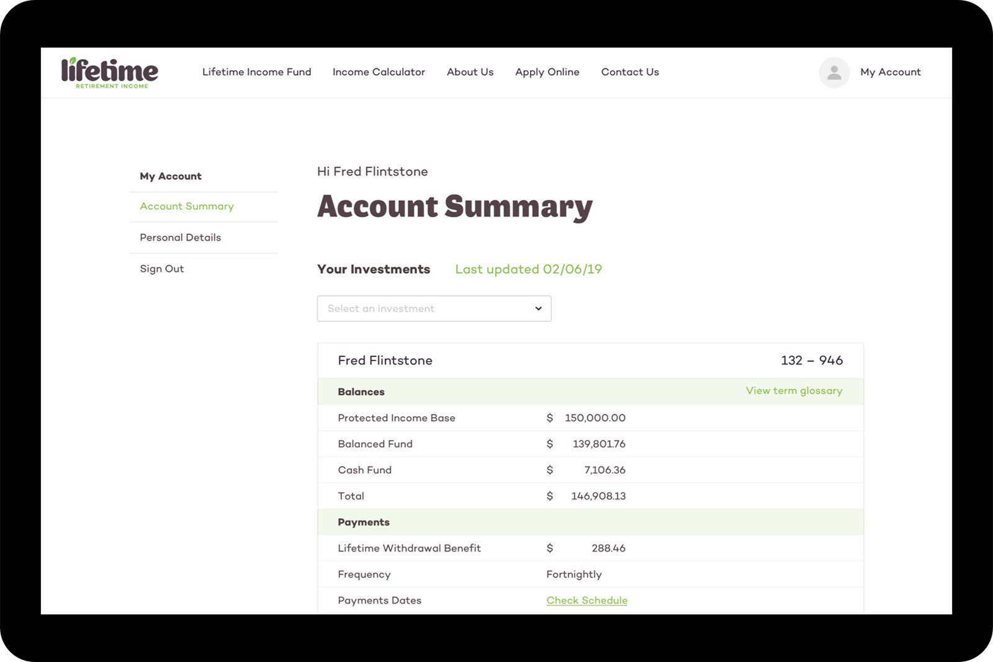Screen dimensions: 993x662
Task: Click Sign Out in the sidebar
Action: pyautogui.click(x=161, y=269)
